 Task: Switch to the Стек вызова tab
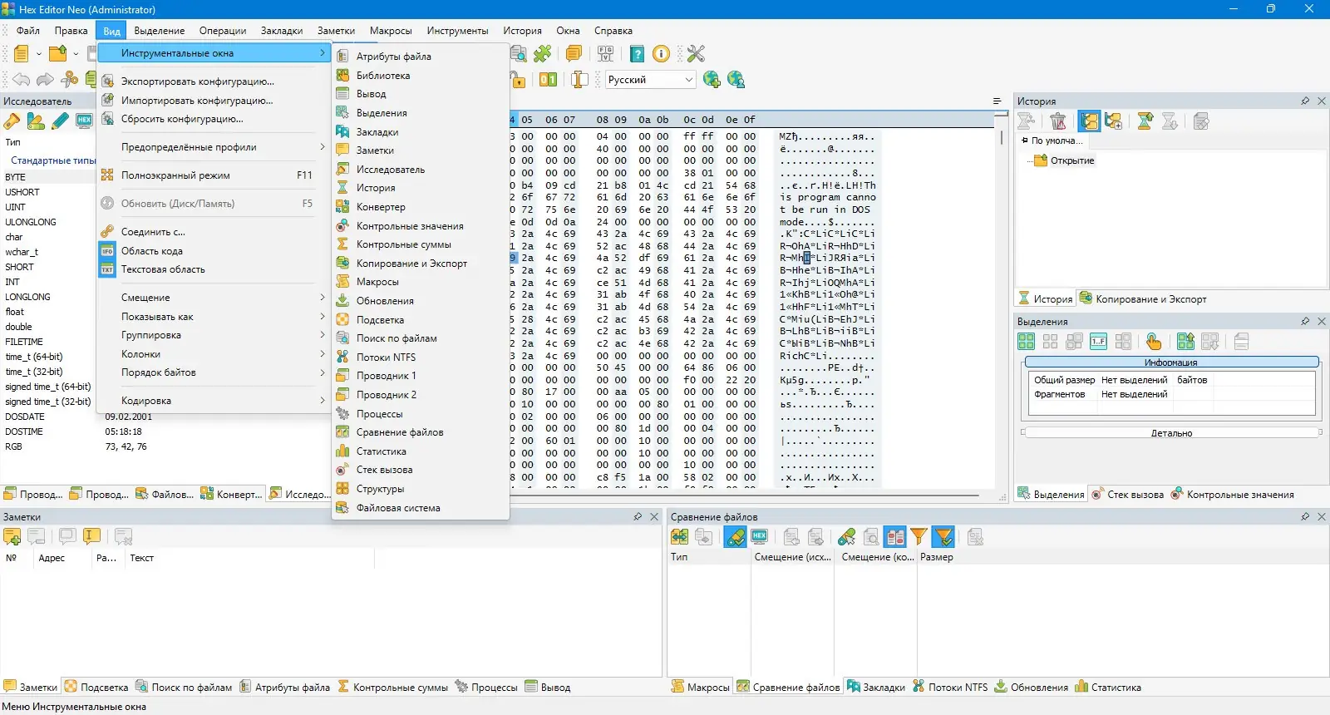1127,495
